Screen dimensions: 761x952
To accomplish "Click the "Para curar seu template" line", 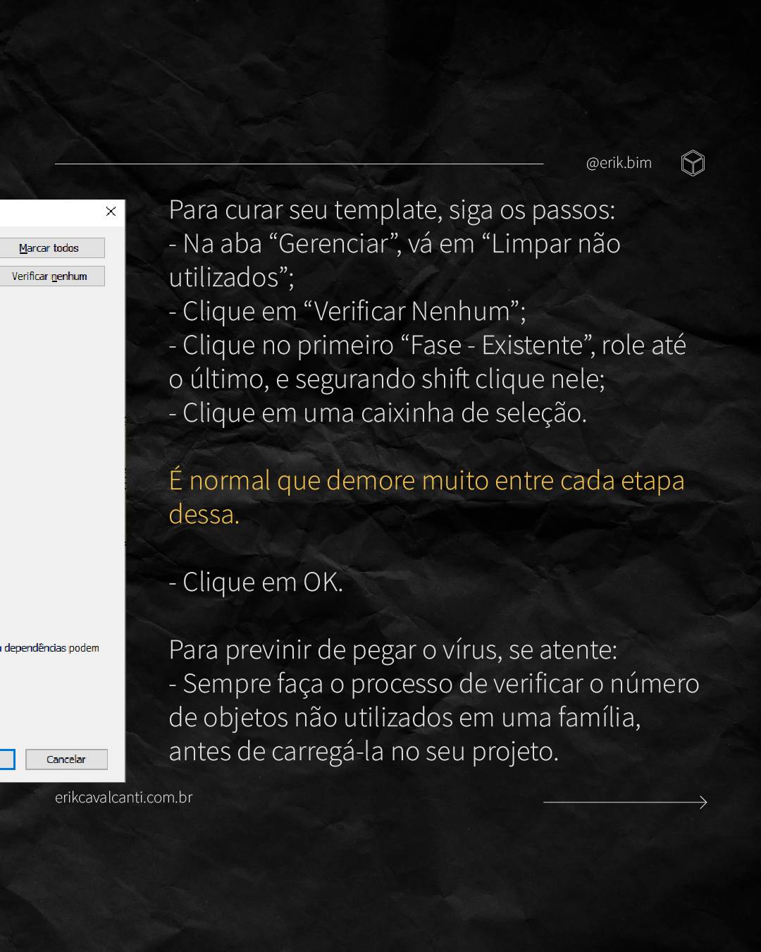I will (x=392, y=210).
